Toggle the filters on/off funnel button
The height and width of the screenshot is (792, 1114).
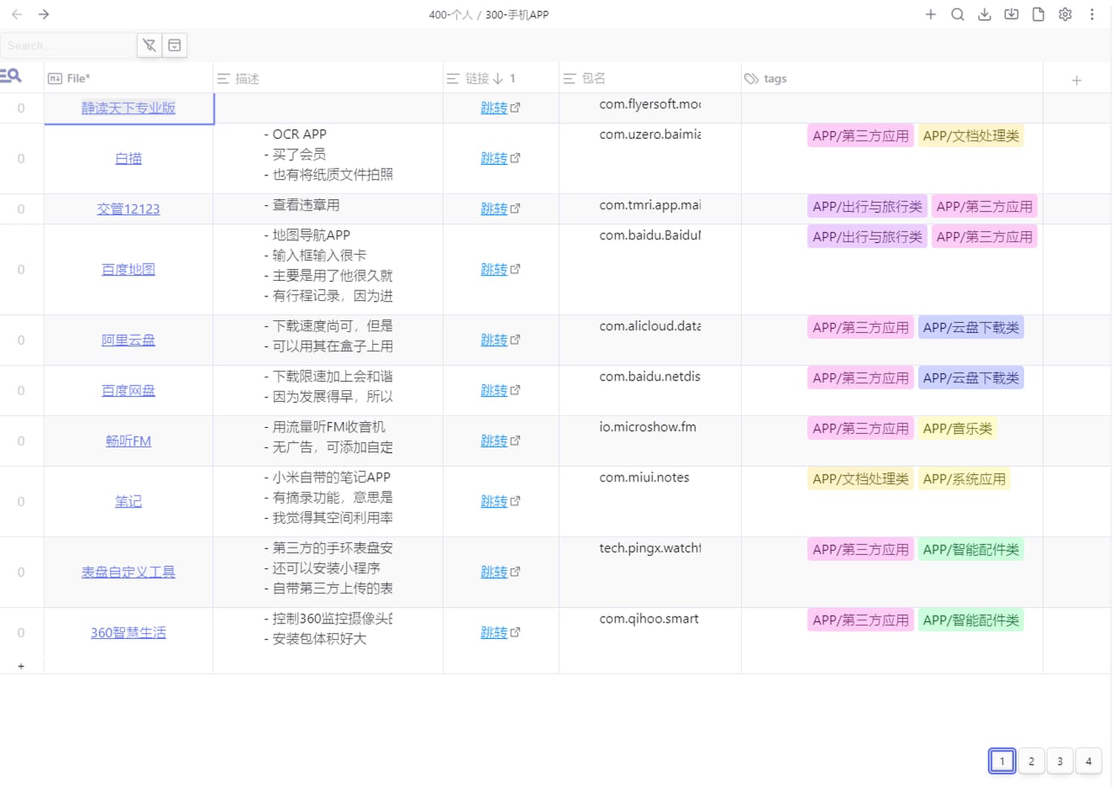tap(149, 45)
